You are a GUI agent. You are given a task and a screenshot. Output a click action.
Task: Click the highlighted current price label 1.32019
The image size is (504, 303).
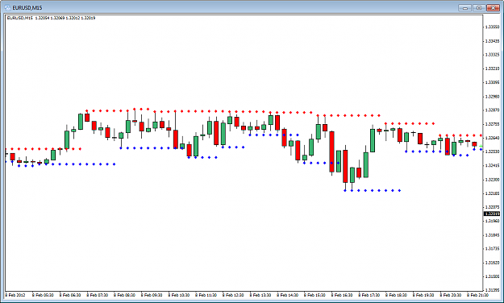pos(492,214)
